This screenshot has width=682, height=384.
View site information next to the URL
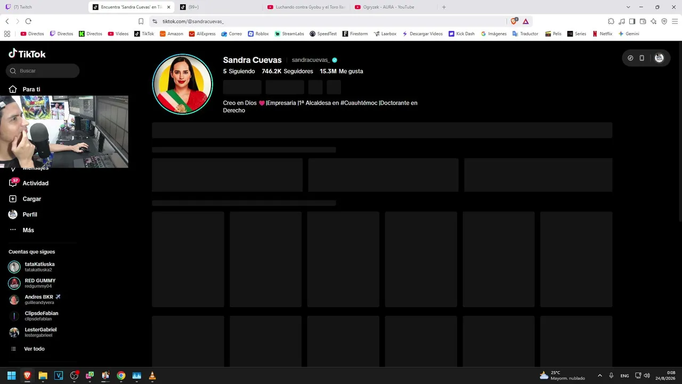(155, 21)
